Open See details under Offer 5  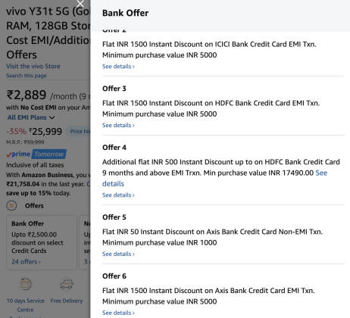(x=118, y=254)
